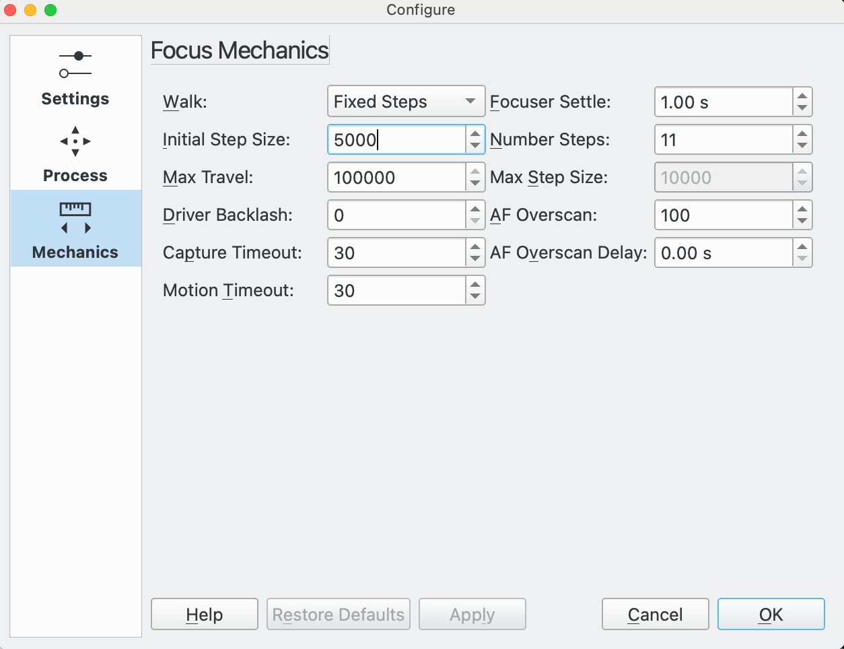
Task: Decrease Max Travel with down arrow
Action: [x=475, y=184]
